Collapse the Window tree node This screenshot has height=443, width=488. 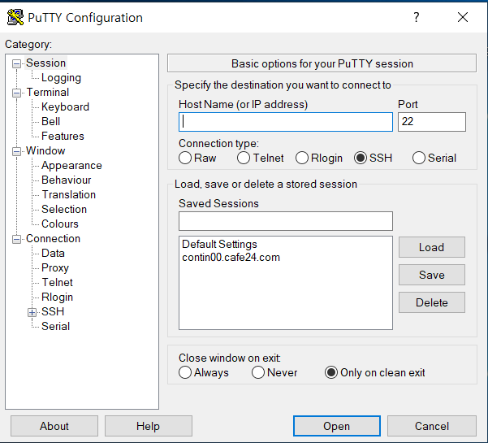[16, 151]
